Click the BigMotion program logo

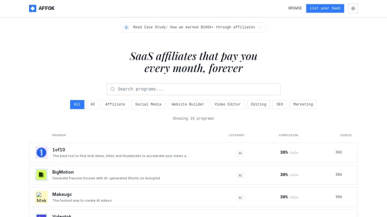click(x=41, y=175)
